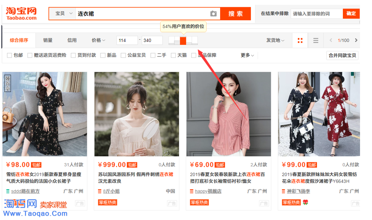The width and height of the screenshot is (372, 220).
Task: Open shop link happy祺舰店
Action: click(208, 191)
